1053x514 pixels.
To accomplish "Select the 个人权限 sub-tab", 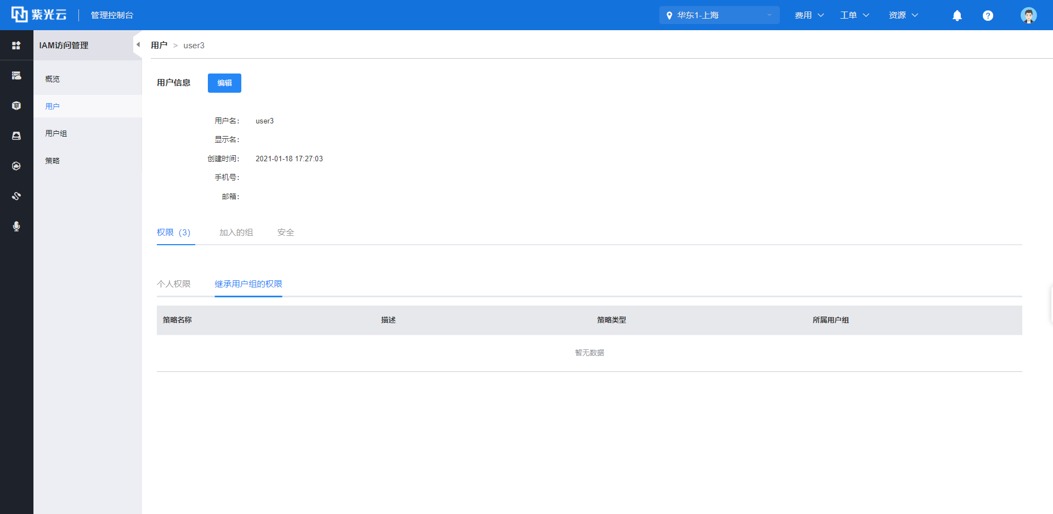I will point(174,284).
